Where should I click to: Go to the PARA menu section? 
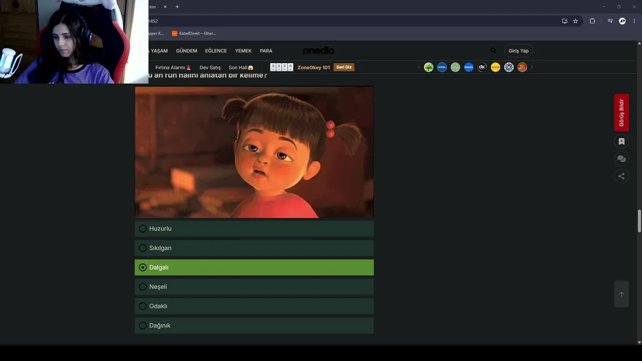[266, 51]
